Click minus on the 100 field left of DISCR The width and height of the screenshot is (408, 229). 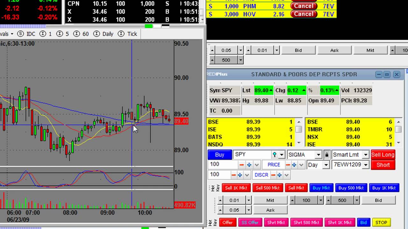(234, 175)
